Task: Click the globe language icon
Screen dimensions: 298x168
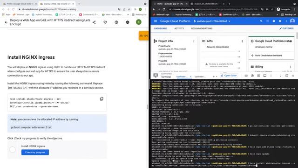Action: coord(128,22)
